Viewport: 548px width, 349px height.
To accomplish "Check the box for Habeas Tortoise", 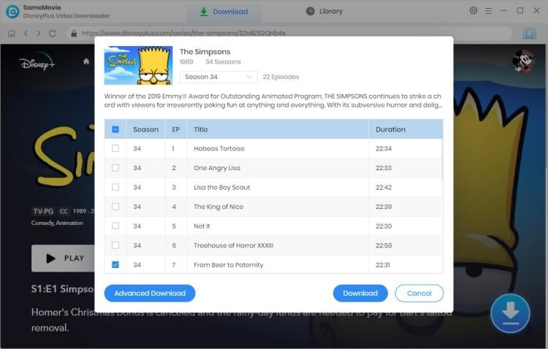I will (115, 148).
